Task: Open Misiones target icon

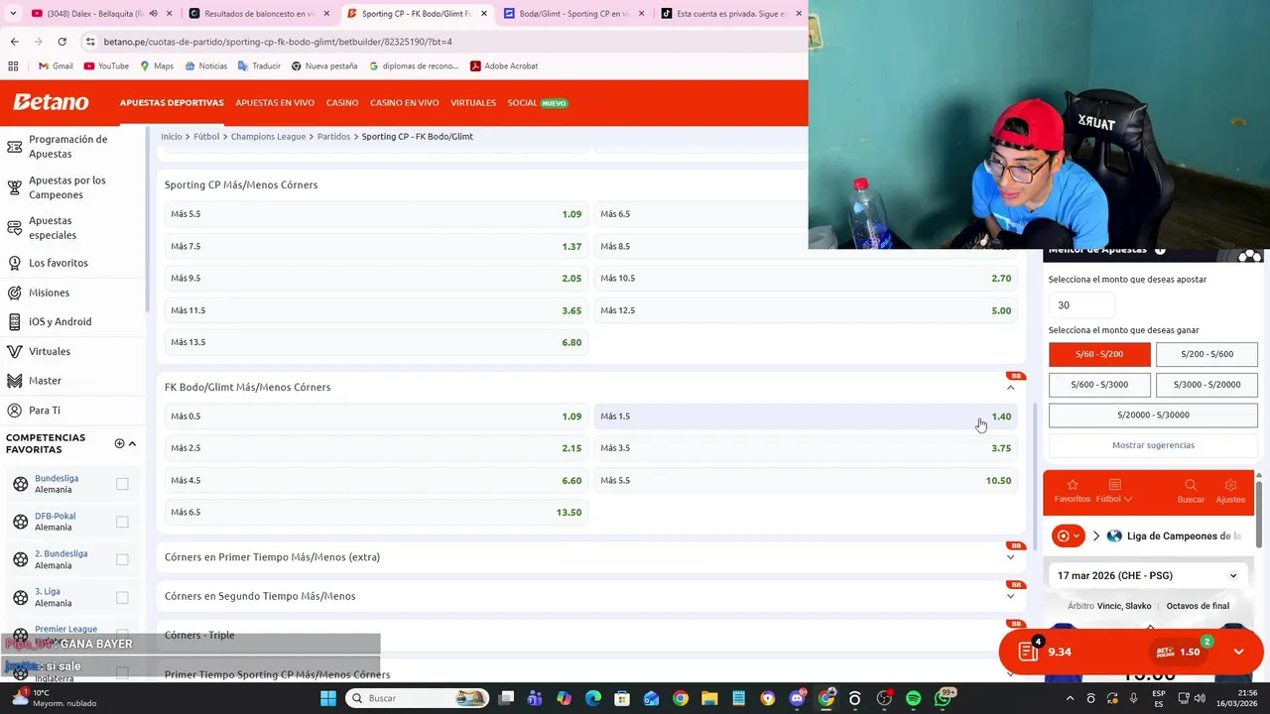Action: click(x=14, y=293)
